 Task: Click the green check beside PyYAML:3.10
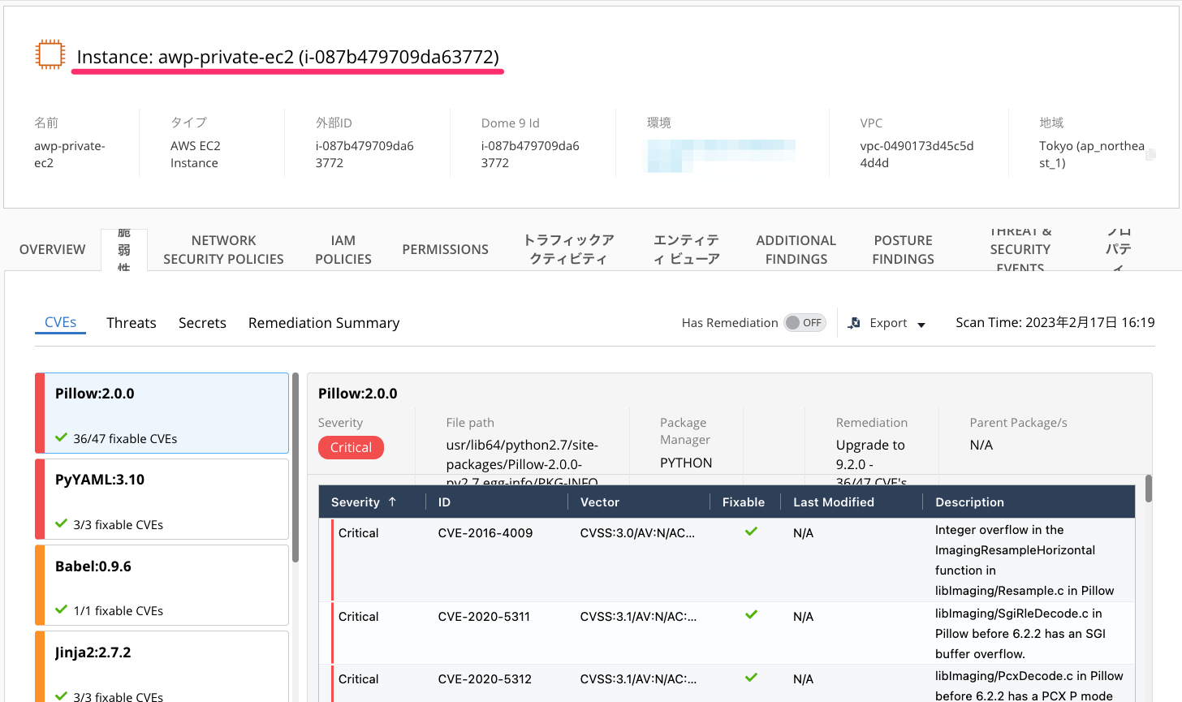[x=60, y=525]
